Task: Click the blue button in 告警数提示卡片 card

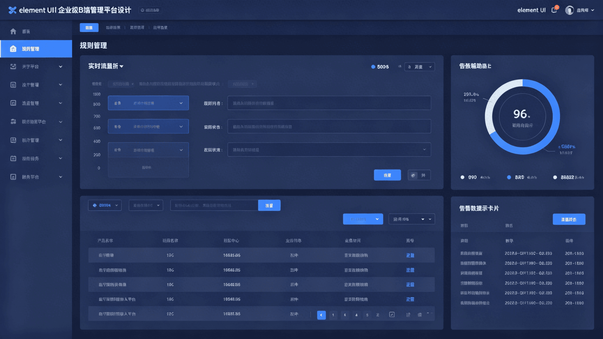Action: tap(569, 219)
